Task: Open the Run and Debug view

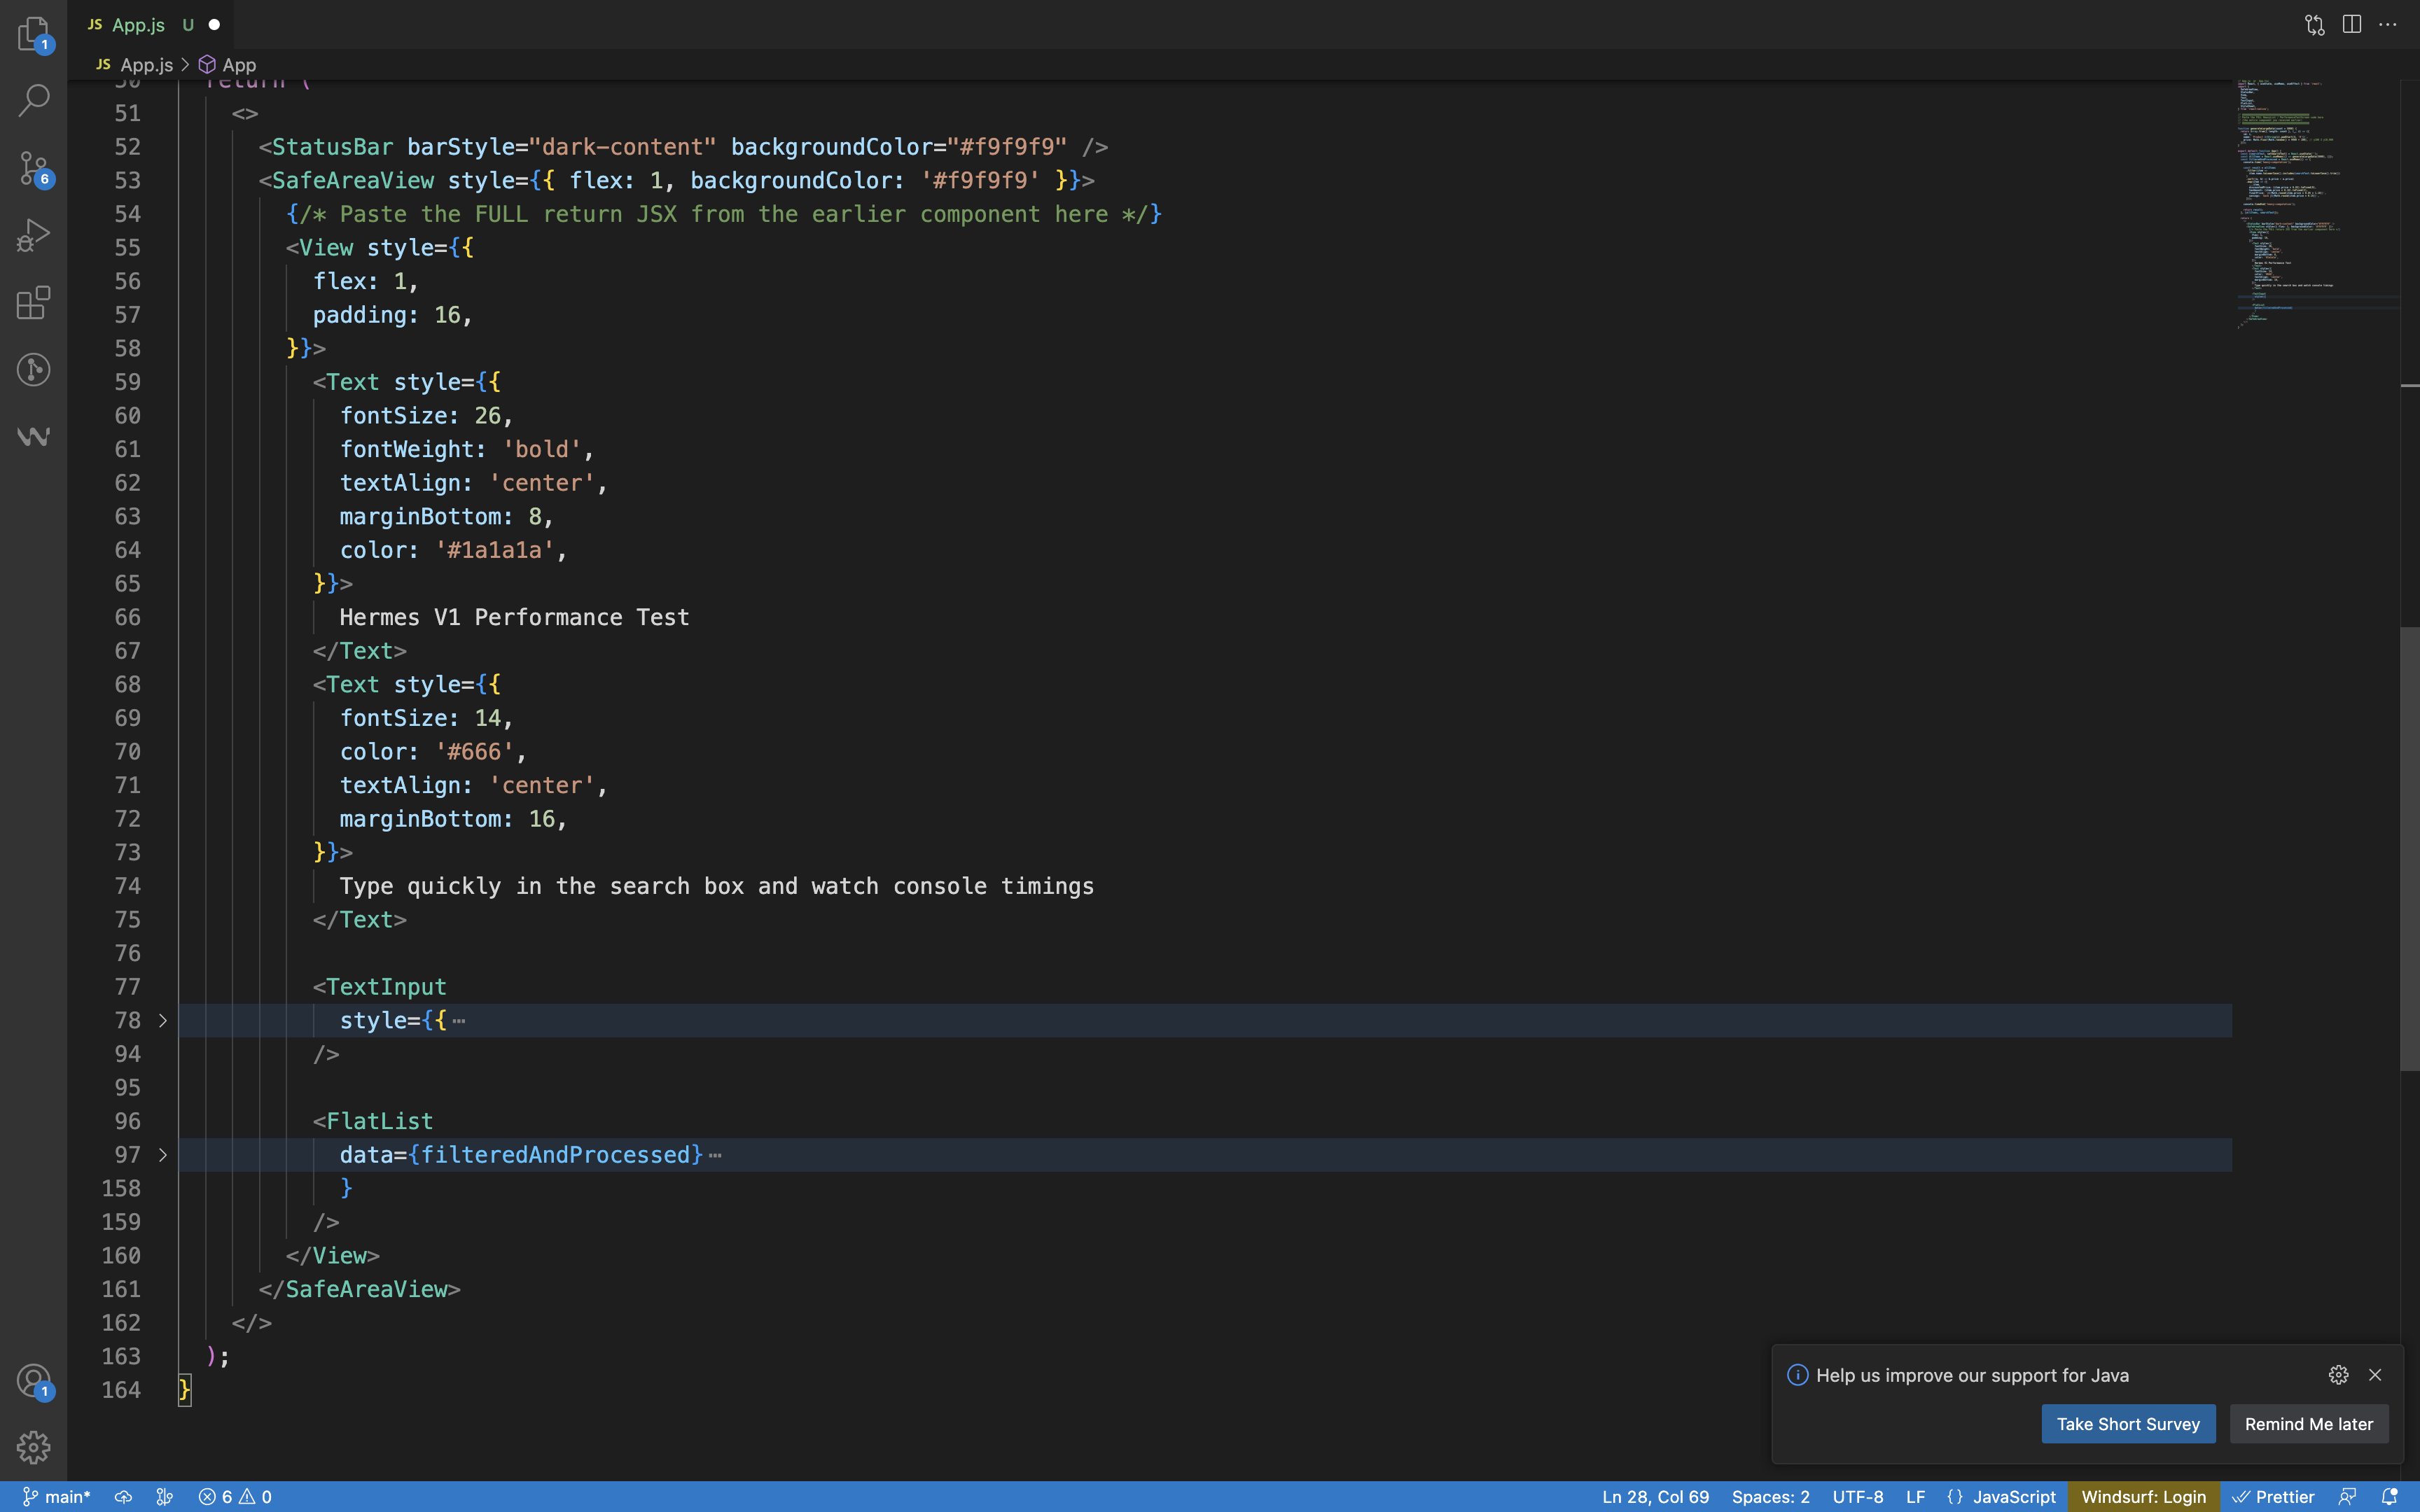Action: pos(33,235)
